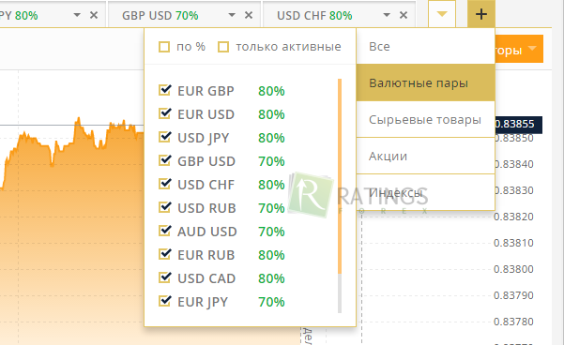Screen dimensions: 564x345
Task: Enable the 'по %' sort checkbox
Action: click(164, 47)
